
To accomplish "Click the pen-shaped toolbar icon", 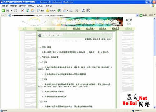I will click(83, 11).
